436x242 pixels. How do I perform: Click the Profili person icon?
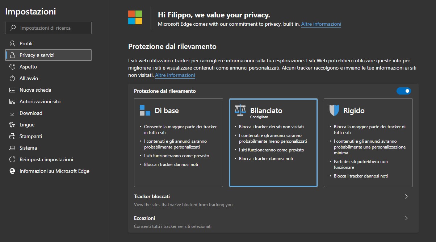[12, 43]
